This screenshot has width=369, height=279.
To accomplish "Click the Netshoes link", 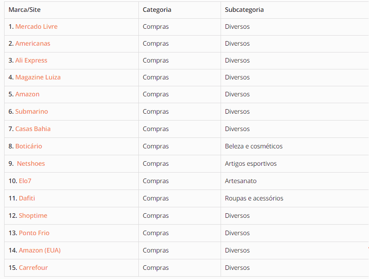I will coord(31,163).
